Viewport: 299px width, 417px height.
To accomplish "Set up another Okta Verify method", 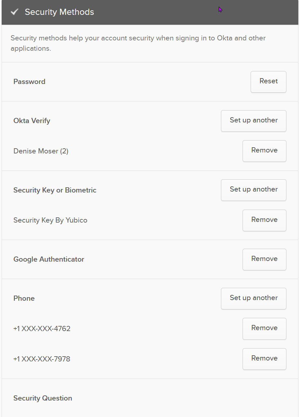I will (x=254, y=121).
